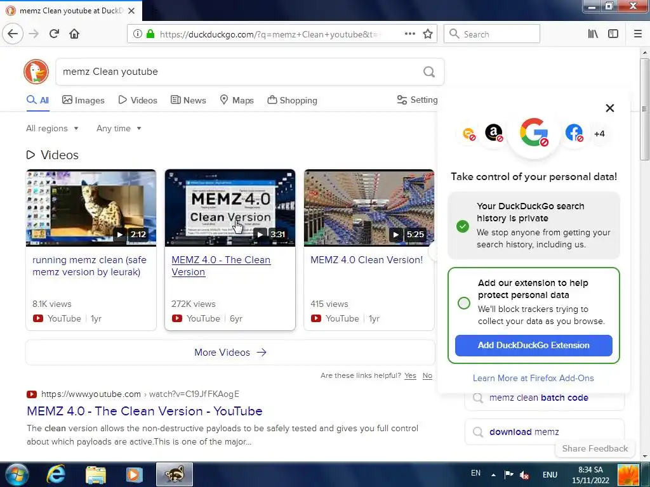Switch to the Images tab
The height and width of the screenshot is (487, 650).
(83, 100)
